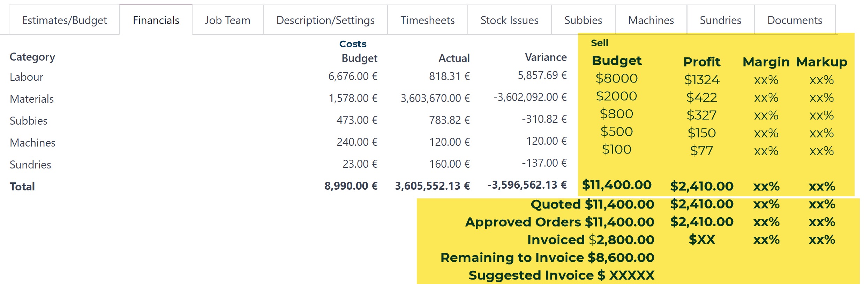Click the Labour category row label
864x291 pixels.
tap(27, 77)
